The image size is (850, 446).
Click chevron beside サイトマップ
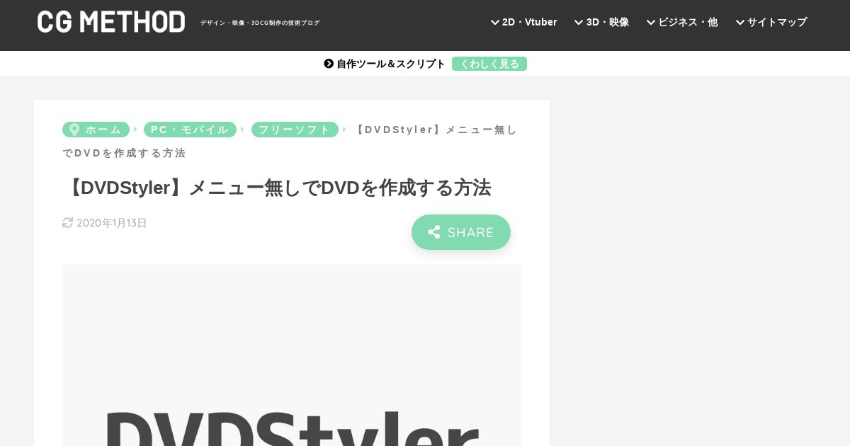tap(740, 22)
